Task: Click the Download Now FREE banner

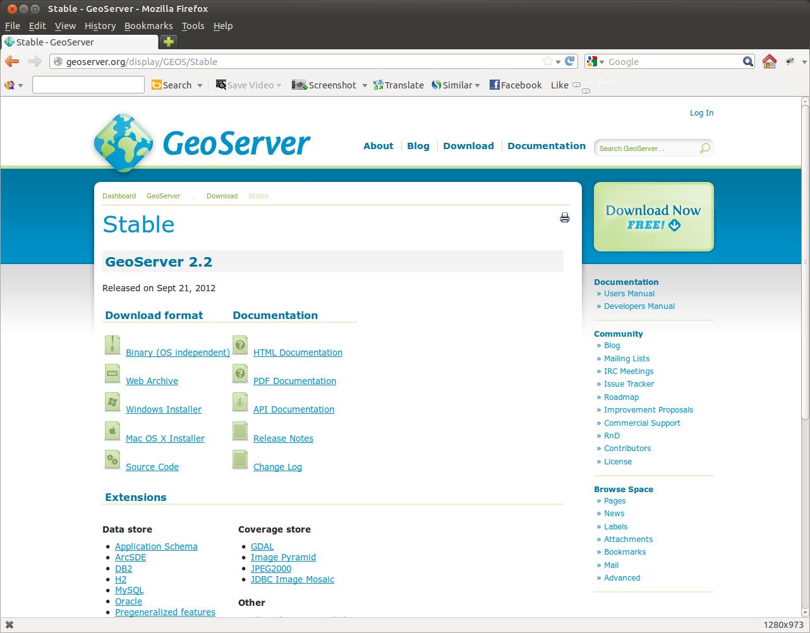Action: coord(653,217)
